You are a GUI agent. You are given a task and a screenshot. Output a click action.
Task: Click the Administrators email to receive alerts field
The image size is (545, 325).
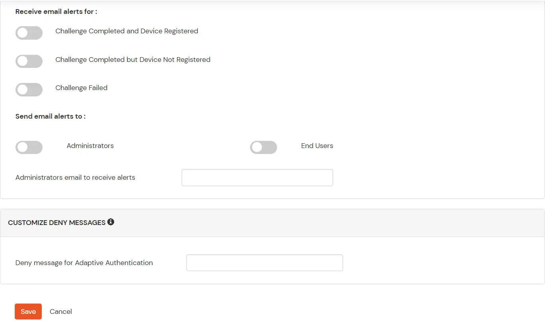pos(257,178)
